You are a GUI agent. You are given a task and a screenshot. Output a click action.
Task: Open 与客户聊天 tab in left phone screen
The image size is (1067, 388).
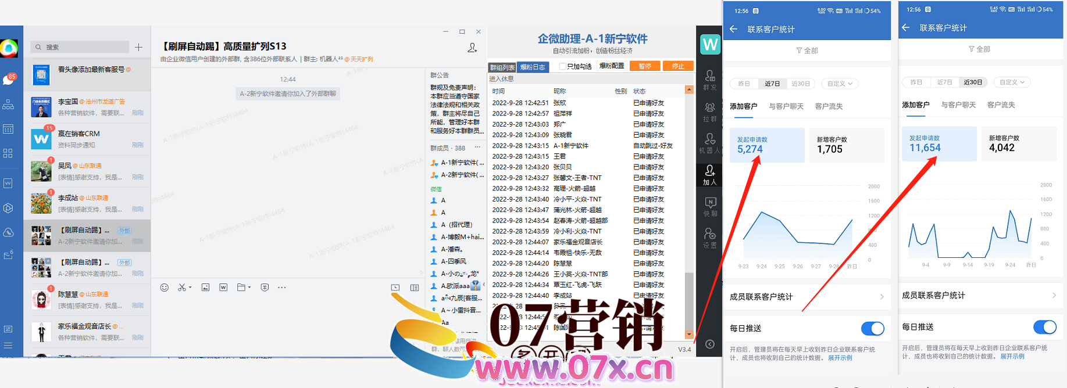tap(786, 106)
